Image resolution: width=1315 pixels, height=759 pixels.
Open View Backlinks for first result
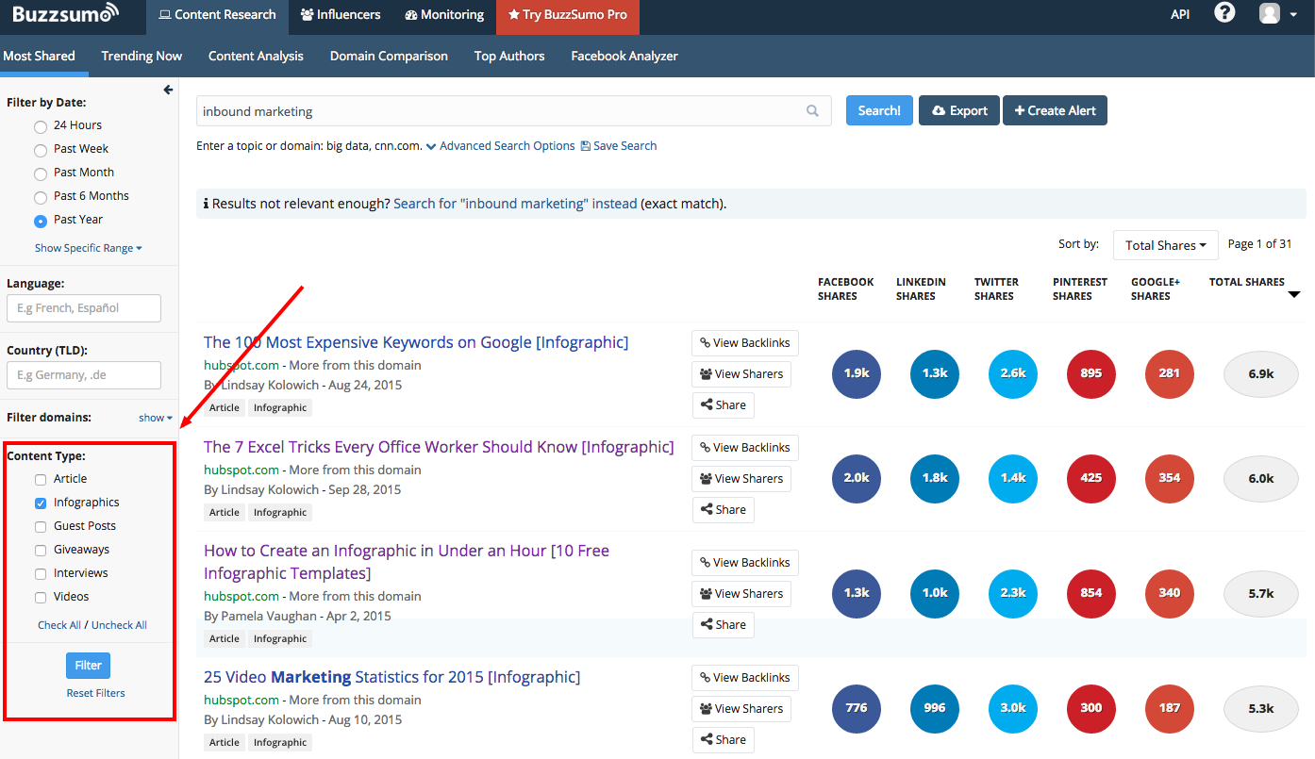tap(744, 343)
